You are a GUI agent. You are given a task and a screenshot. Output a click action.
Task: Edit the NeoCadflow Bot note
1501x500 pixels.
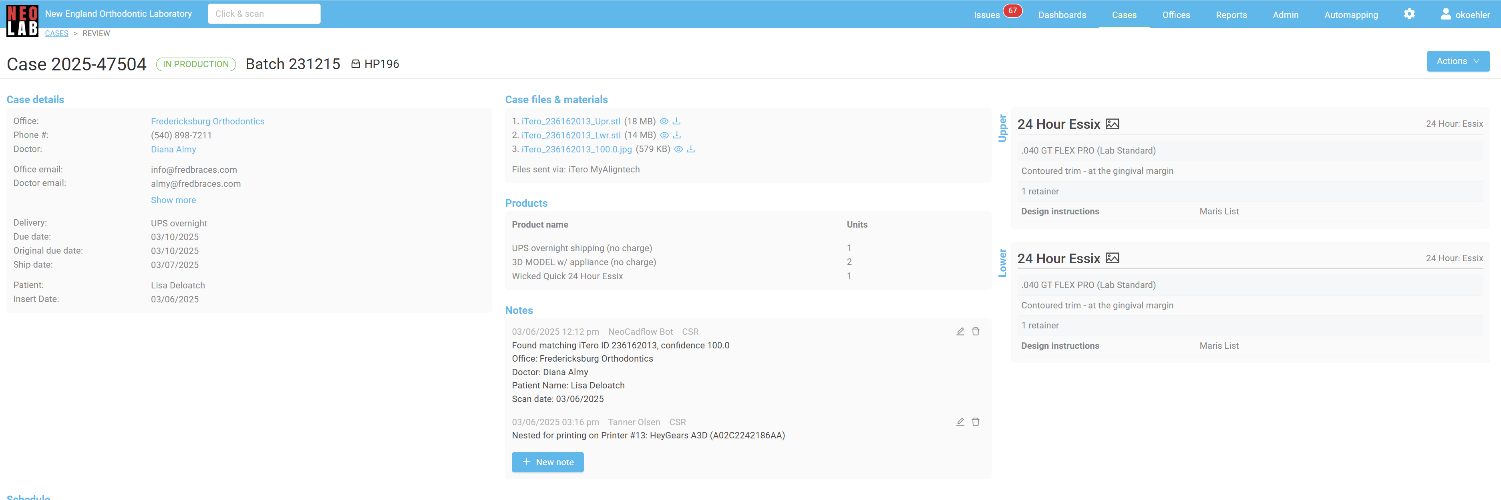point(960,331)
